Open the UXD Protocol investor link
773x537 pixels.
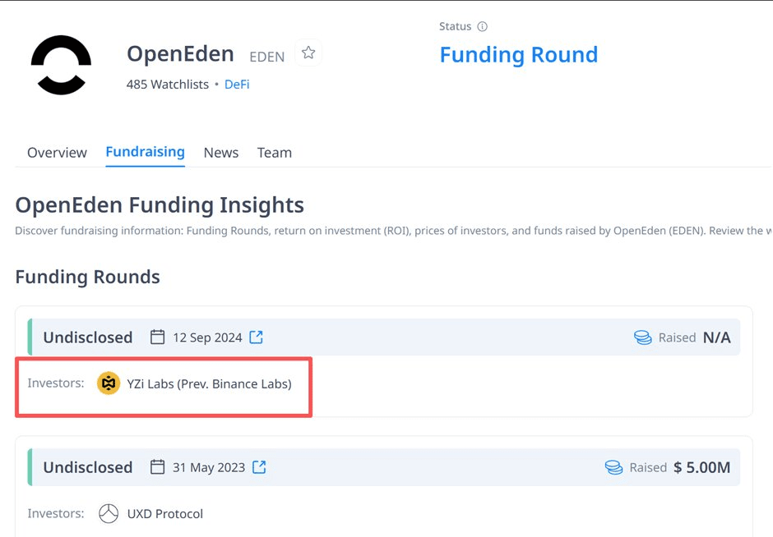coord(164,513)
